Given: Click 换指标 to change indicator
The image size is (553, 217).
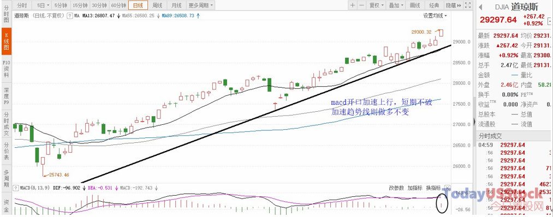Looking at the screenshot, I should point(433,188).
